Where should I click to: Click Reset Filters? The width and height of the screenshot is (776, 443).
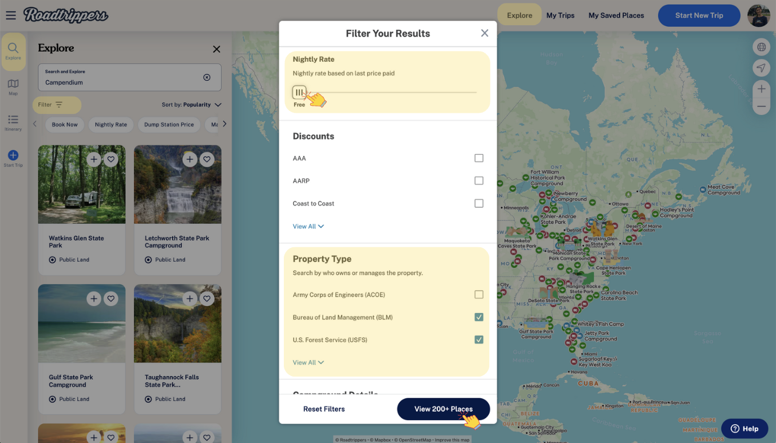pyautogui.click(x=324, y=409)
